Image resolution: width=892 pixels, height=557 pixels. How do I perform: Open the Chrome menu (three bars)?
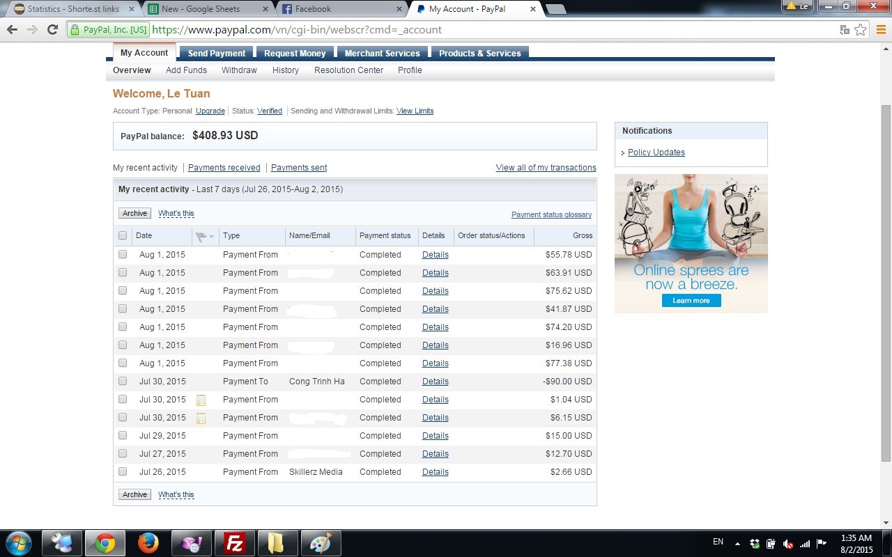coord(880,30)
